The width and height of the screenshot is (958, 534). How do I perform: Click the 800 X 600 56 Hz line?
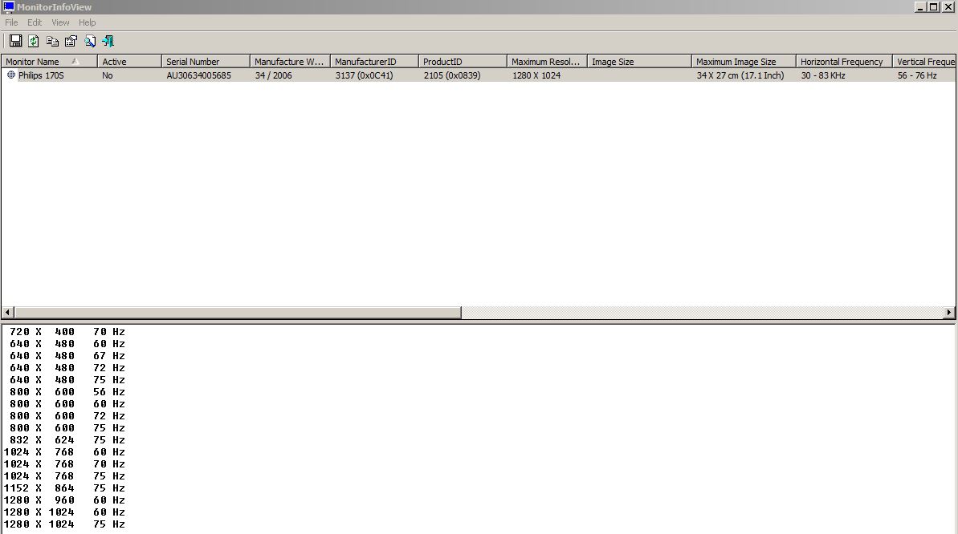(67, 392)
